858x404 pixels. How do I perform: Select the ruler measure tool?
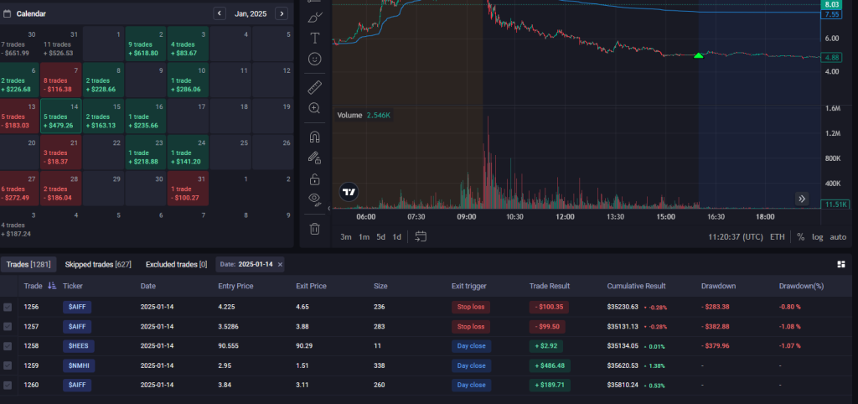click(x=315, y=87)
